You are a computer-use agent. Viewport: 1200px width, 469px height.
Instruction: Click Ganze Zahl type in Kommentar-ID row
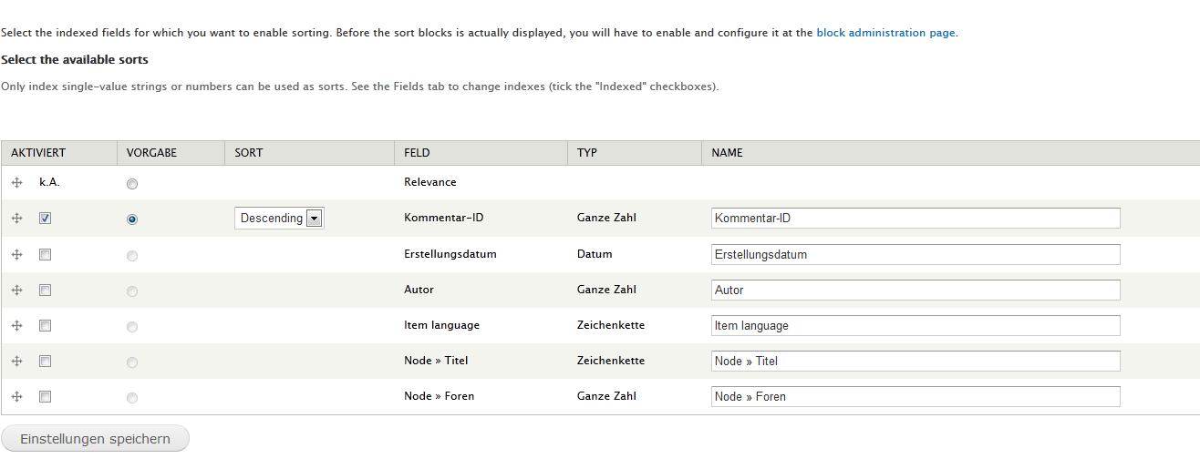click(606, 219)
